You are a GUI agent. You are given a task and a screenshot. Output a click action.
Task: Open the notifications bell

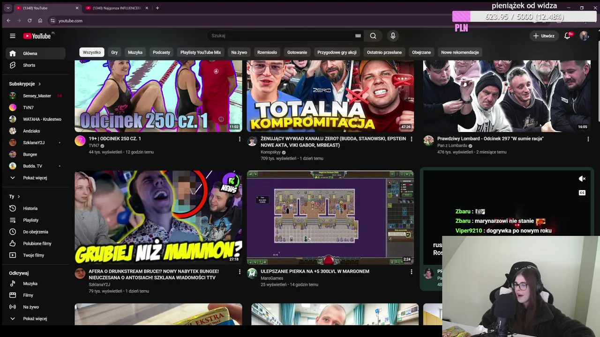pos(568,36)
